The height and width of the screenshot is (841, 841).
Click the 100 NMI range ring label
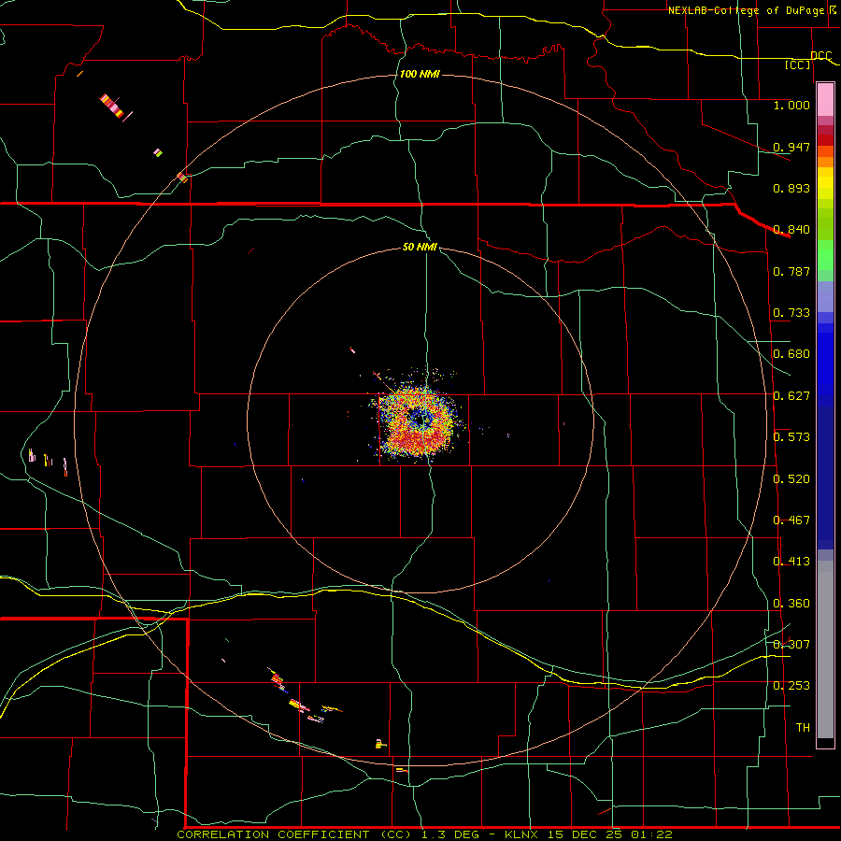(420, 74)
